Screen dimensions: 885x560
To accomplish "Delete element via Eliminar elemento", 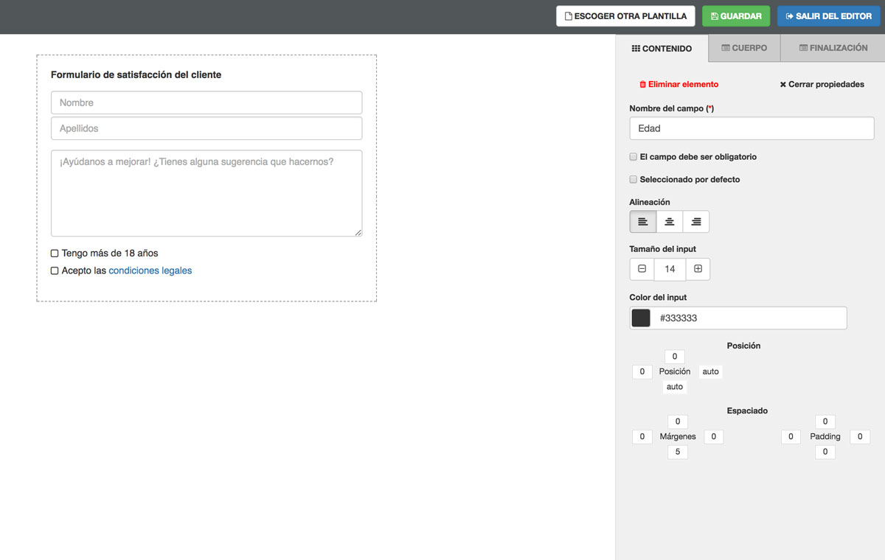I will (678, 85).
